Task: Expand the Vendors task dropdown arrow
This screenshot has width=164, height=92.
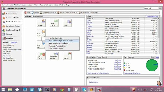Action: click(x=45, y=26)
